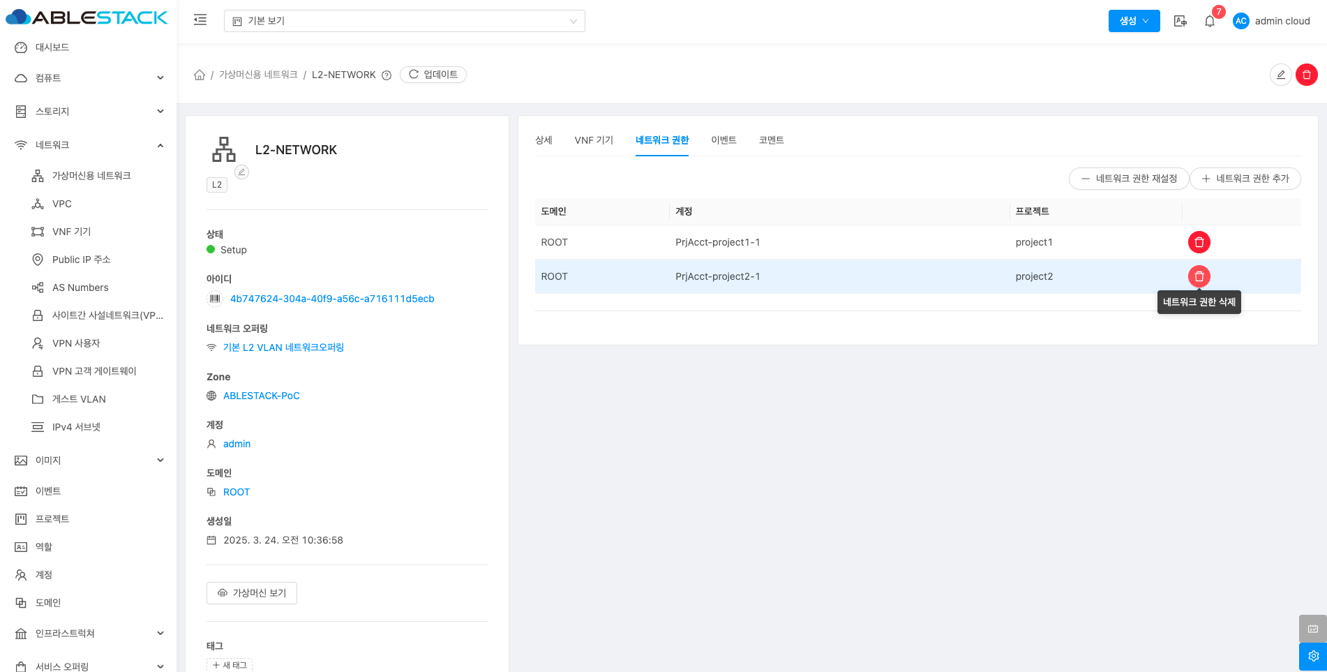Screen dimensions: 1327x672
Task: Click 네트워크 권한 추가 button
Action: click(x=1245, y=179)
